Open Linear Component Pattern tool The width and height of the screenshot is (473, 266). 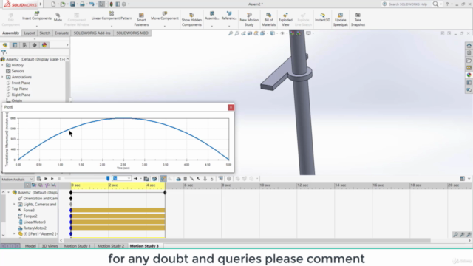pos(112,16)
